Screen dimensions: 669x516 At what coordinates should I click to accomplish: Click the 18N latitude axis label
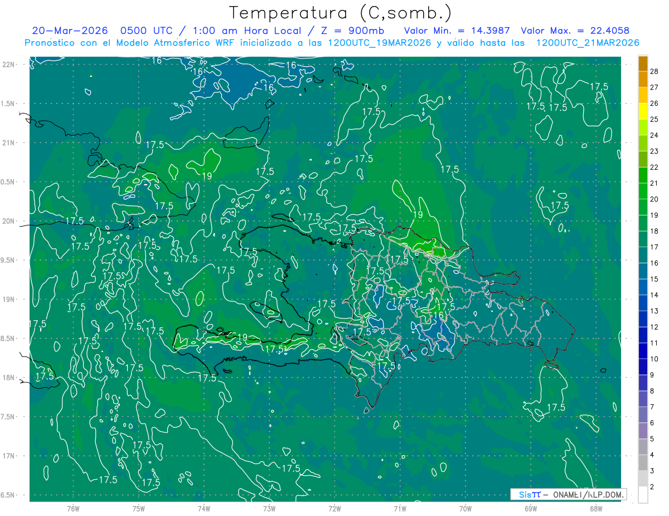pos(10,377)
